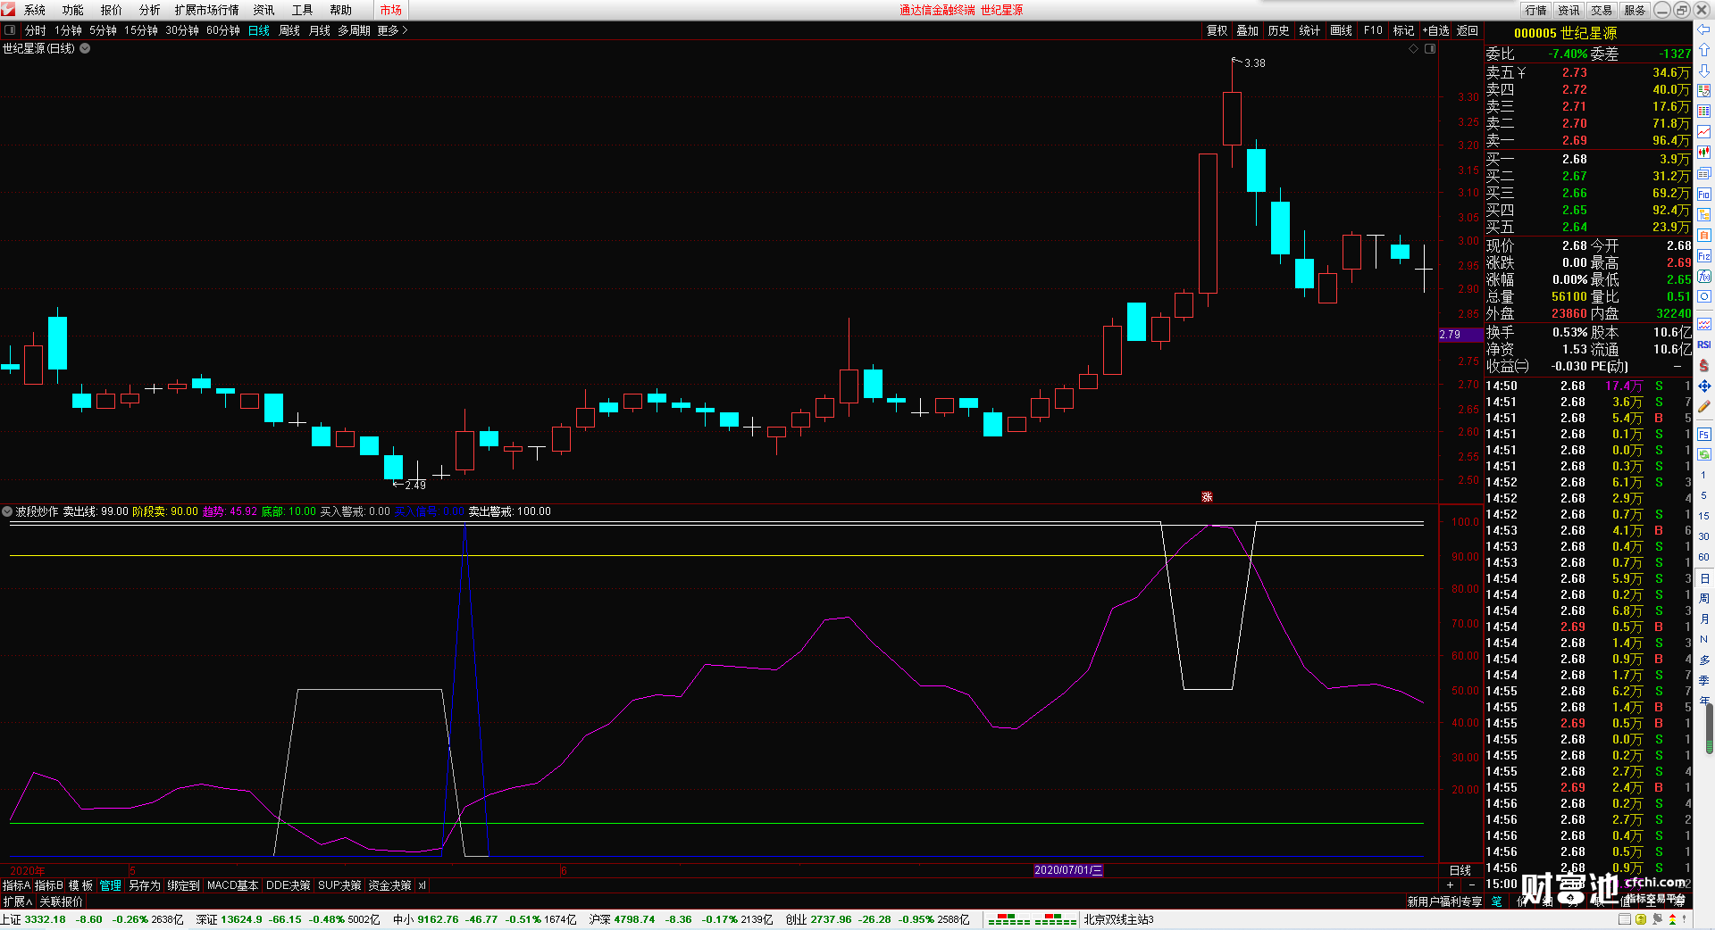Open the 功能 menu

coord(73,10)
